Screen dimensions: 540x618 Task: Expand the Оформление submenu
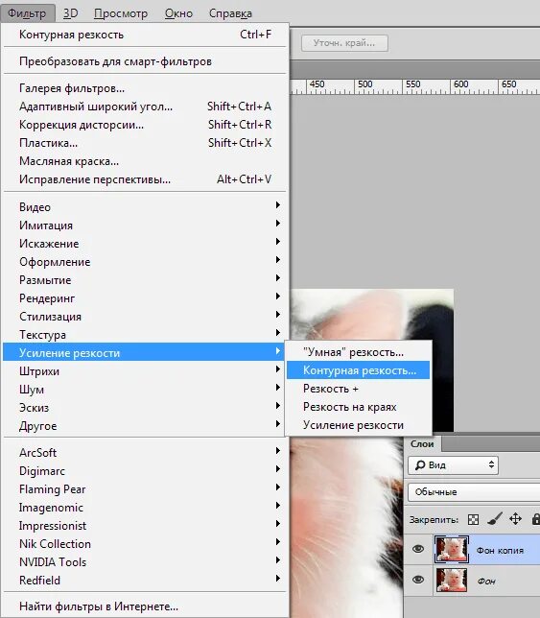144,262
